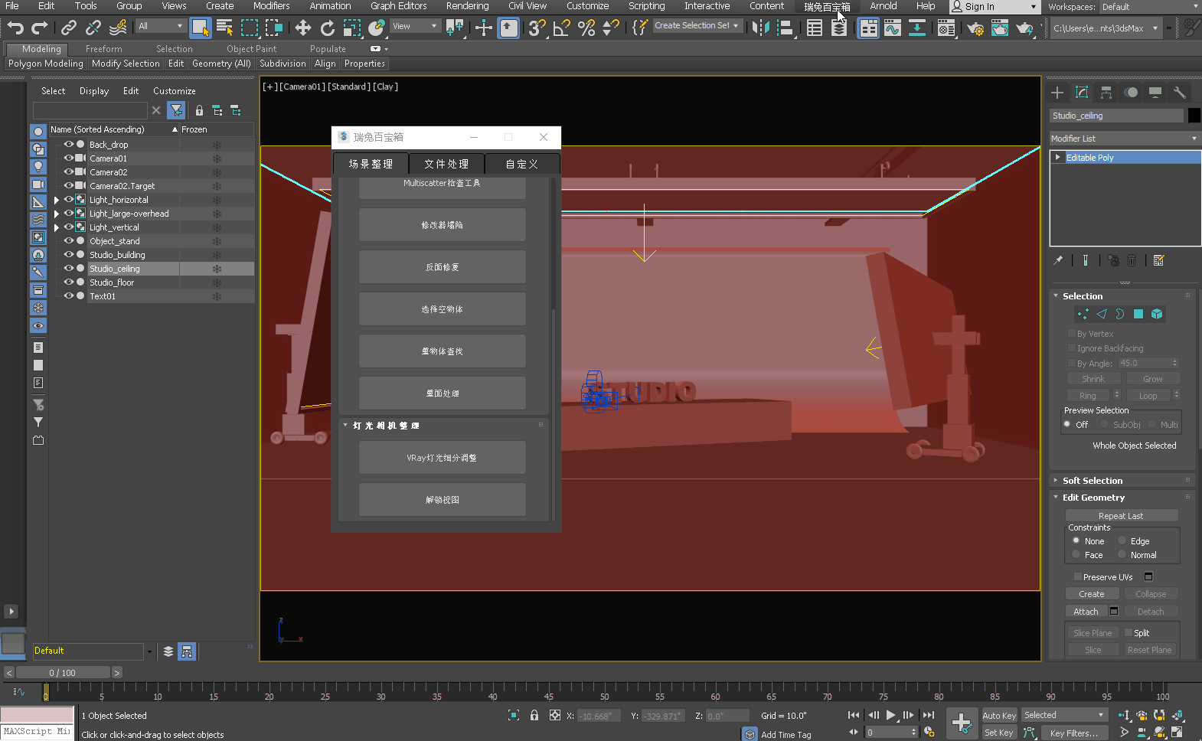The width and height of the screenshot is (1202, 741).
Task: Click the Studio_ceiling object name field
Action: (x=1116, y=116)
